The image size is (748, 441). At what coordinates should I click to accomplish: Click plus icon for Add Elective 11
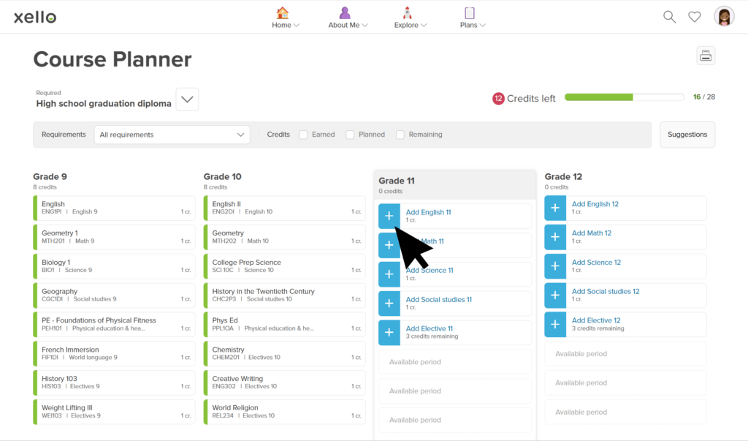pos(389,332)
